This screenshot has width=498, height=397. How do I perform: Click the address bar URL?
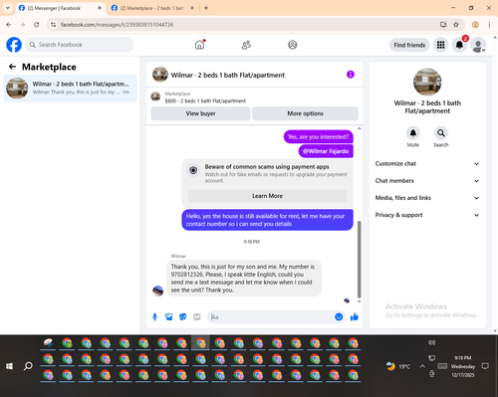[117, 25]
